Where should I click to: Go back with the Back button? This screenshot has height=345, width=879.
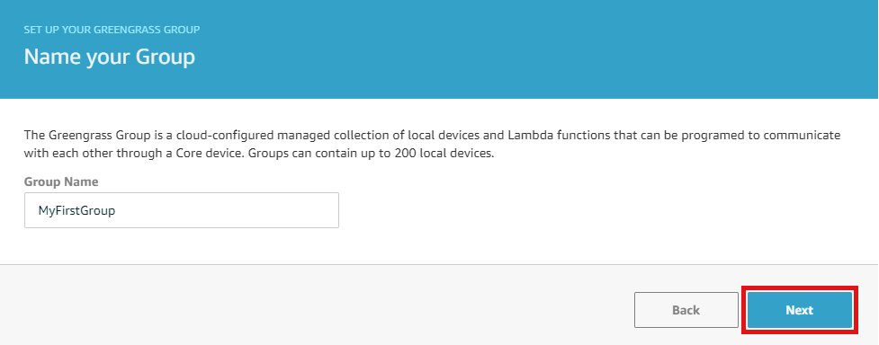coord(686,310)
